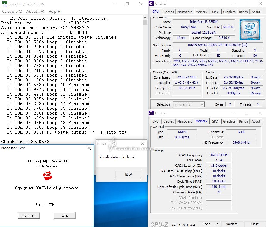Viewport: 266px width, 227px height.
Task: Expand the Tools dropdown arrow
Action: point(217,224)
